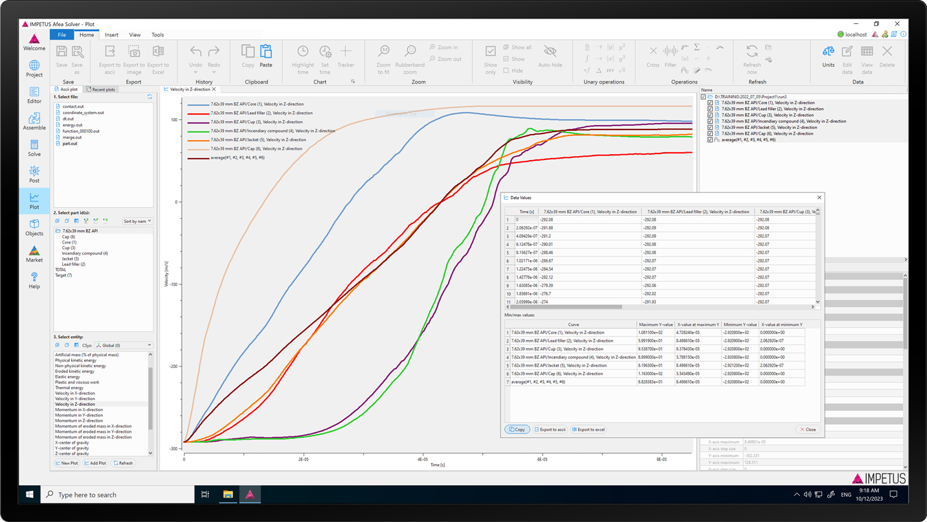Click the Assemble sidebar icon
The width and height of the screenshot is (927, 522).
pyautogui.click(x=34, y=121)
